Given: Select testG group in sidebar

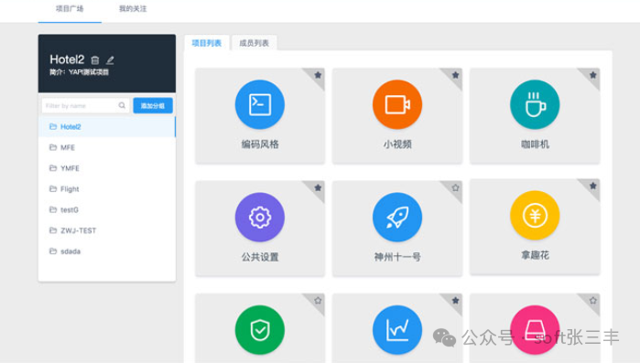Looking at the screenshot, I should [107, 209].
